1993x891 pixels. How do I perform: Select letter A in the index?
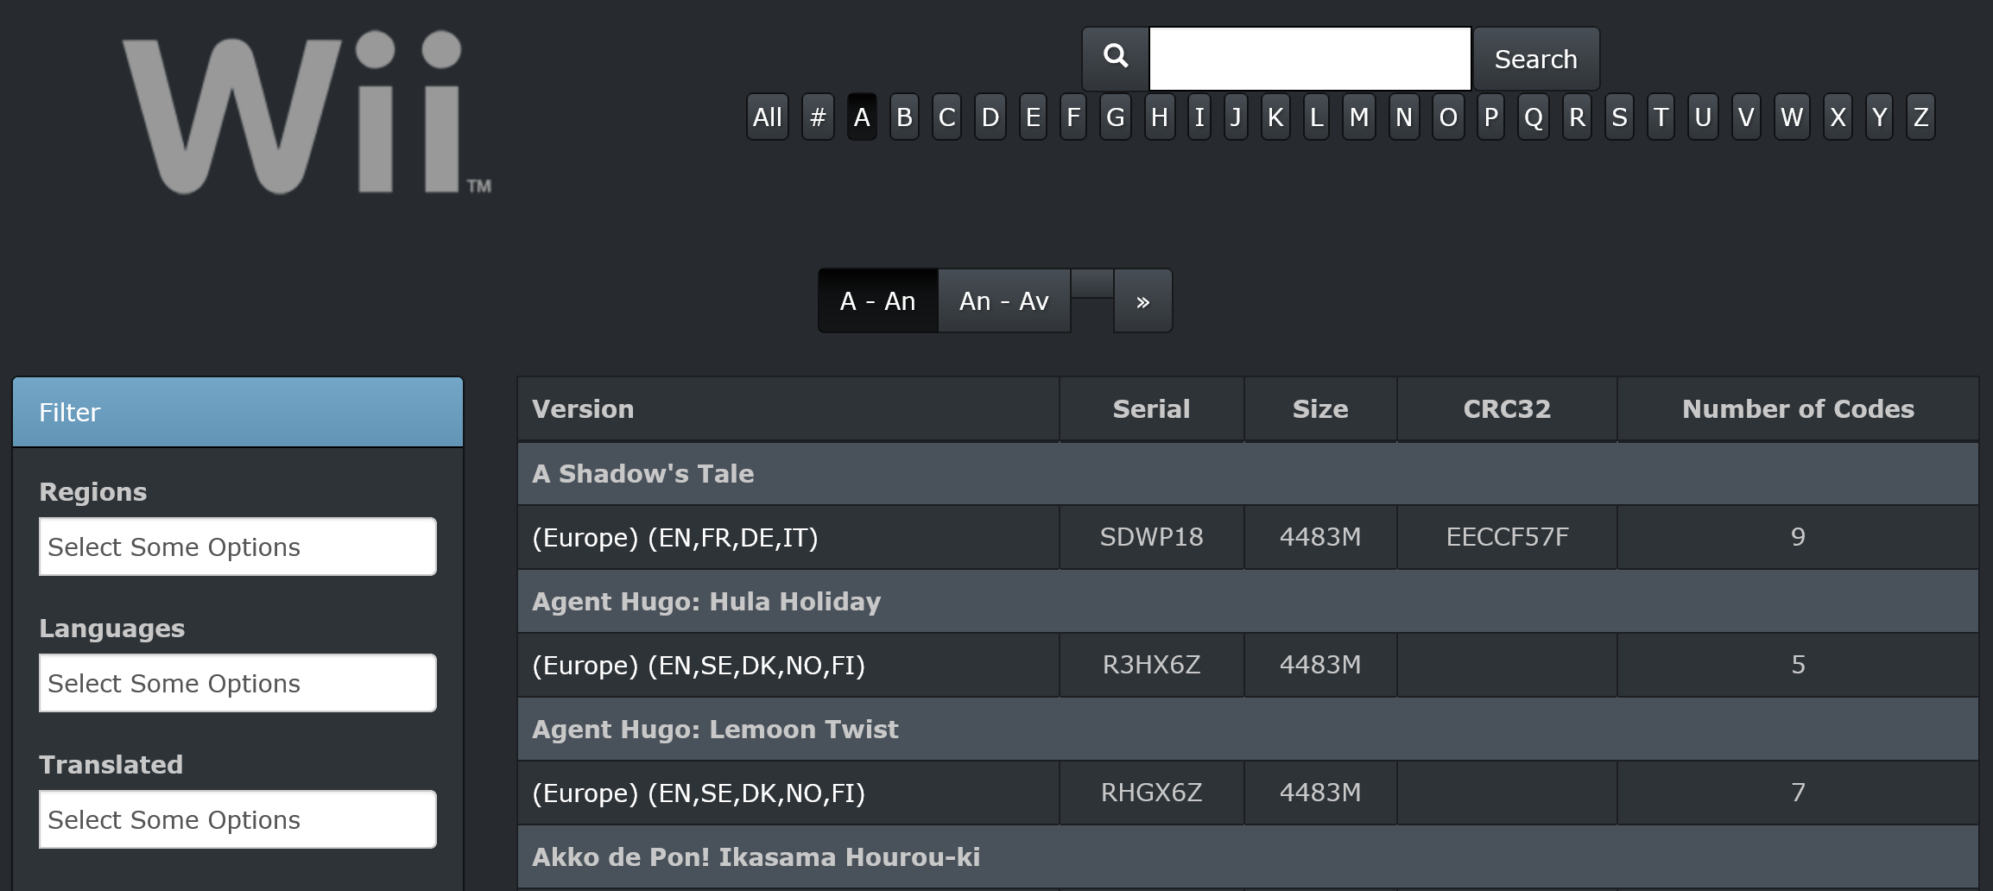[x=862, y=117]
